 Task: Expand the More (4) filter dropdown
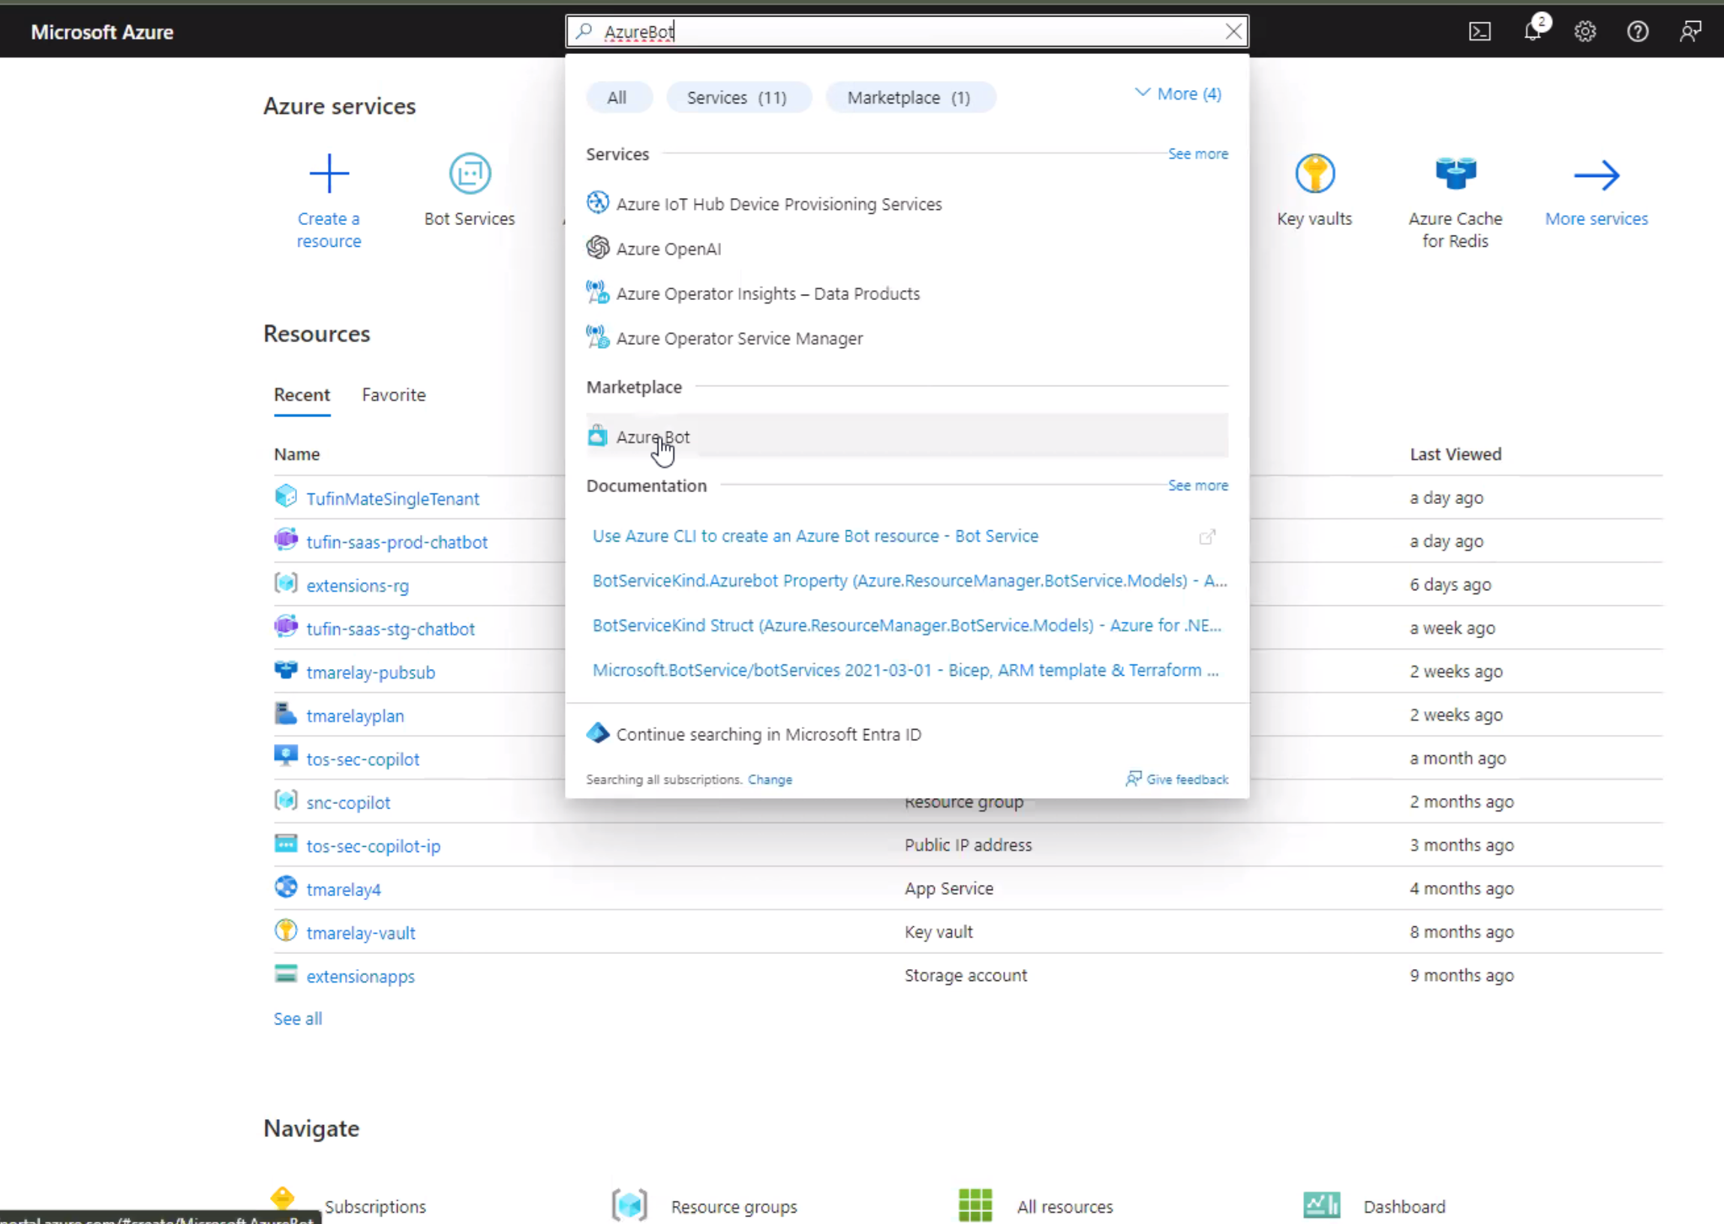1179,94
